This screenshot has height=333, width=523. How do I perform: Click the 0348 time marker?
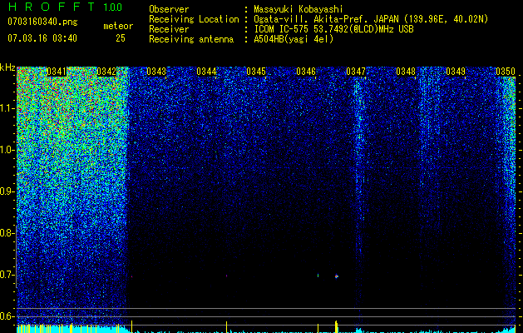(406, 72)
